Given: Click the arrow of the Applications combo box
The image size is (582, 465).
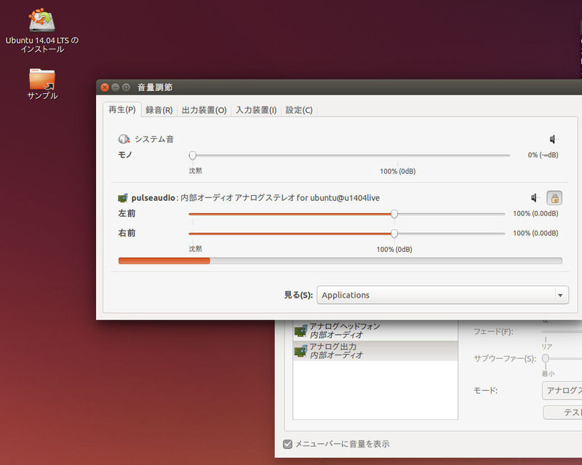Looking at the screenshot, I should (x=560, y=295).
